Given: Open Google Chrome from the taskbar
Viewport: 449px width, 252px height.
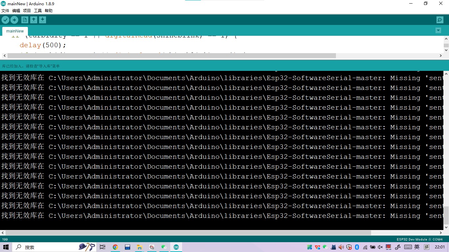Looking at the screenshot, I should (x=115, y=247).
